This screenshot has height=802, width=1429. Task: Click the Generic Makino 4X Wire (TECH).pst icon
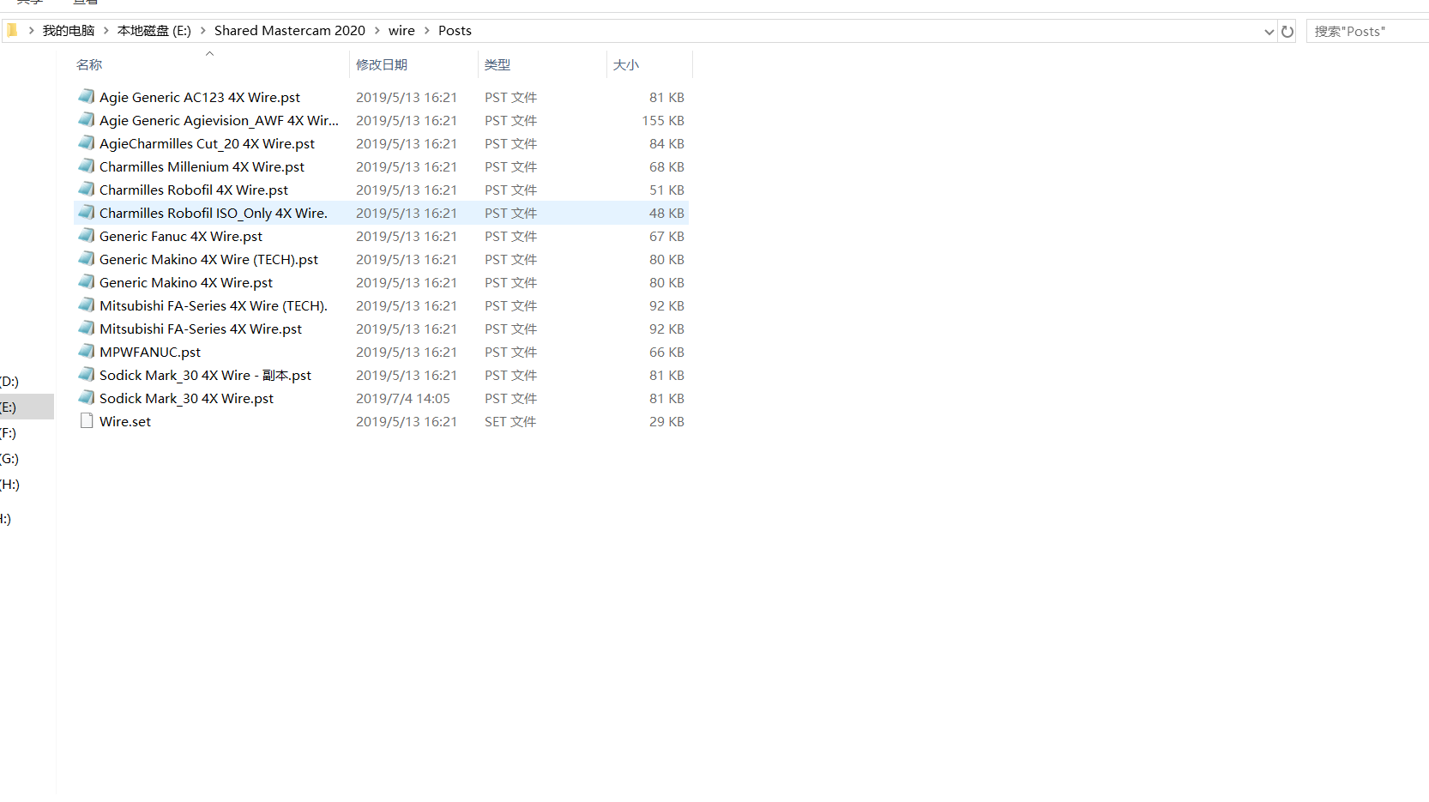pyautogui.click(x=86, y=258)
